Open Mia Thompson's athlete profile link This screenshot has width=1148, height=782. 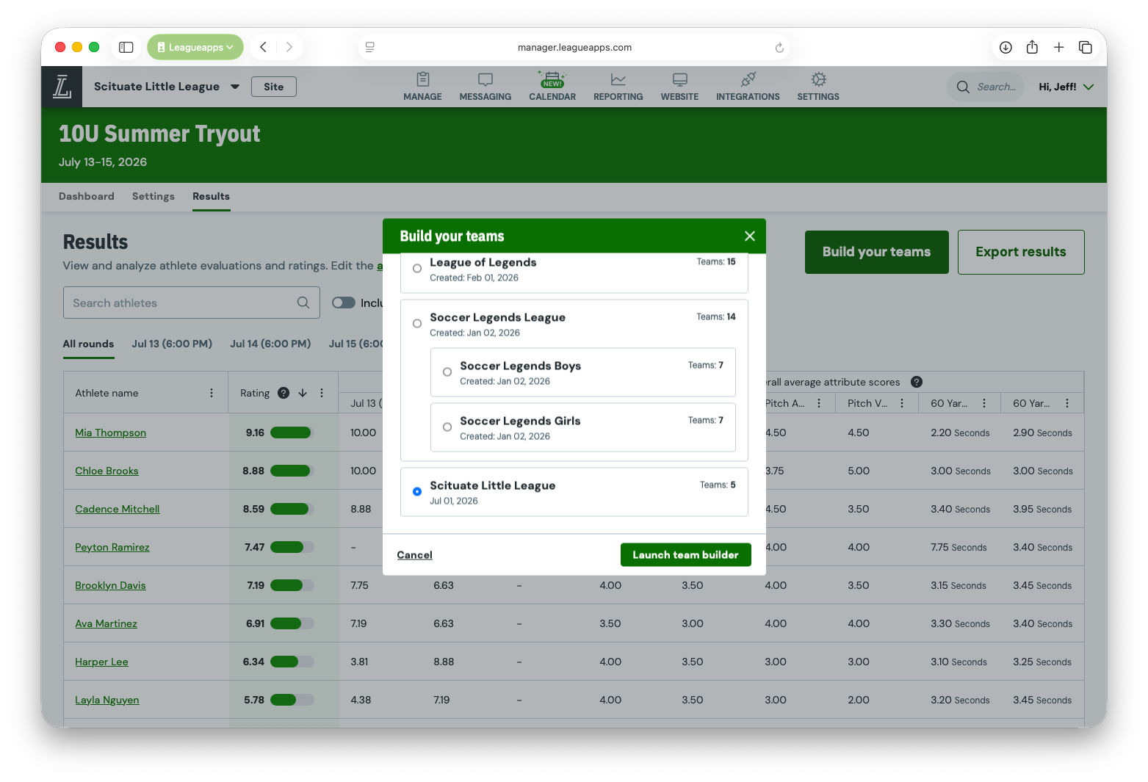coord(111,432)
